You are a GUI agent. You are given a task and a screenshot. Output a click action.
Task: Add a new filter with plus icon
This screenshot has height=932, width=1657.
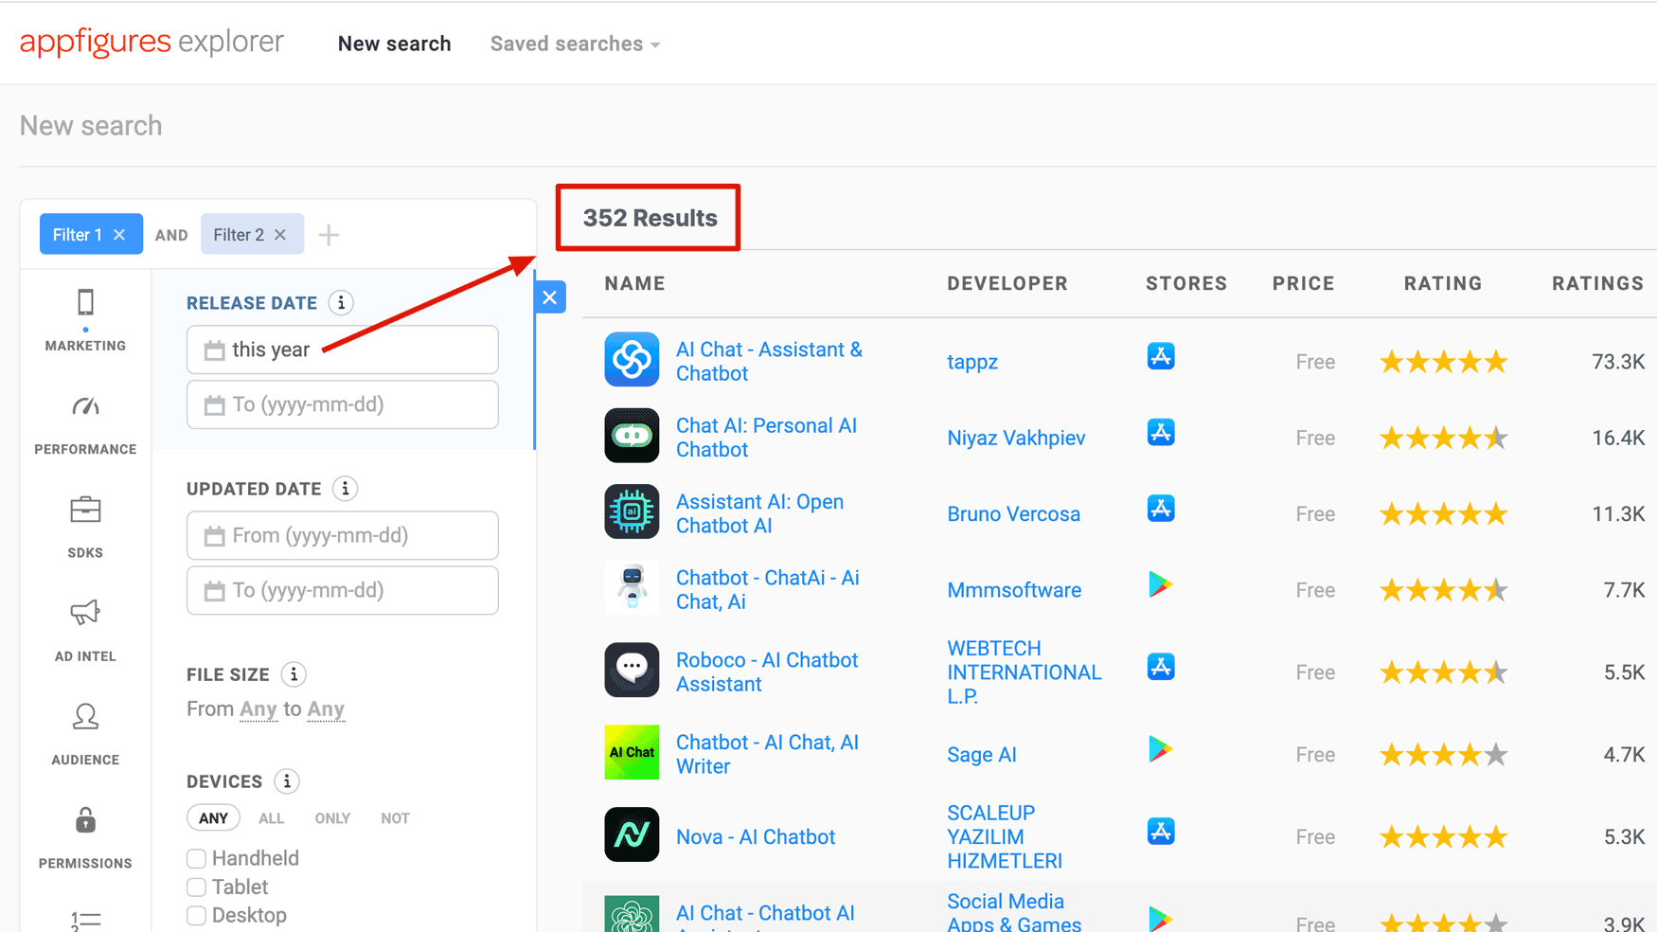[329, 235]
